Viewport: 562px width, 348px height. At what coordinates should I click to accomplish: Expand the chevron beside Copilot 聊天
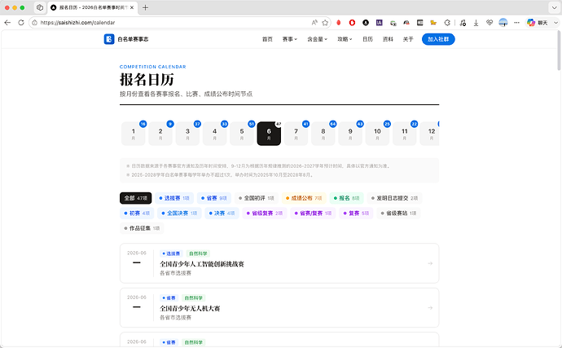tap(556, 23)
